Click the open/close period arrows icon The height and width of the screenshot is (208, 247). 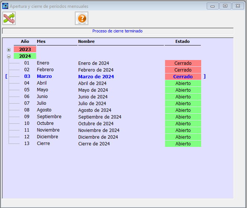[x=9, y=18]
